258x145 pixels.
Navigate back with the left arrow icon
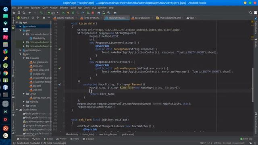30,12
